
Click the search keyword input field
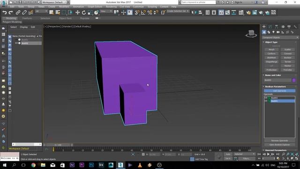tap(198, 2)
